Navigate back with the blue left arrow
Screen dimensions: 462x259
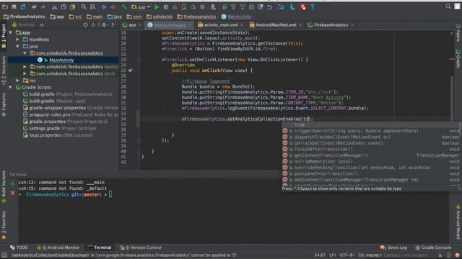tap(104, 6)
